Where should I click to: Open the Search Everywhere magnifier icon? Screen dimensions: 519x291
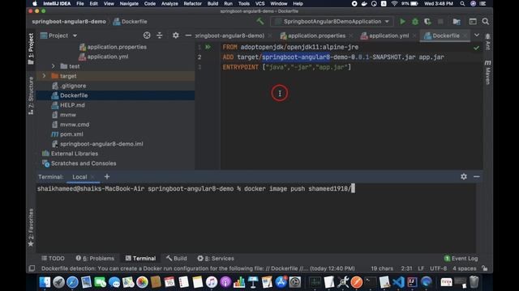[485, 22]
